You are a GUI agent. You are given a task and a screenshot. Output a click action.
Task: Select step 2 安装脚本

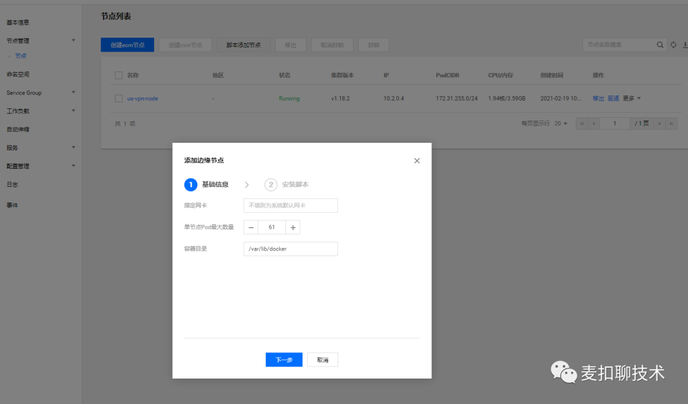(287, 184)
